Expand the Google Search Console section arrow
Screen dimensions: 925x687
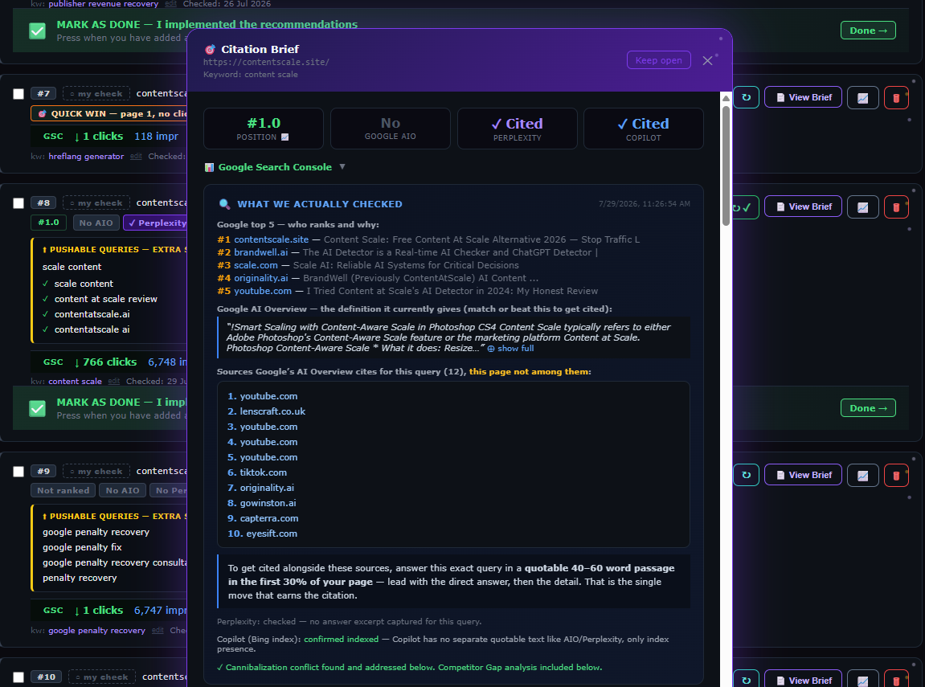(342, 167)
